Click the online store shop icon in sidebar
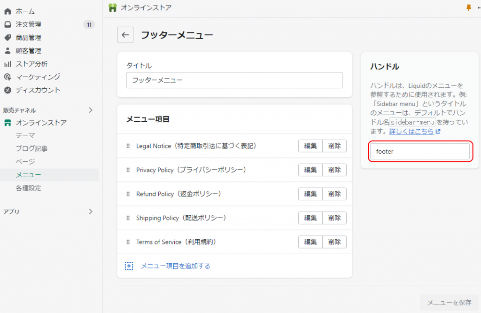The width and height of the screenshot is (481, 313). click(8, 123)
